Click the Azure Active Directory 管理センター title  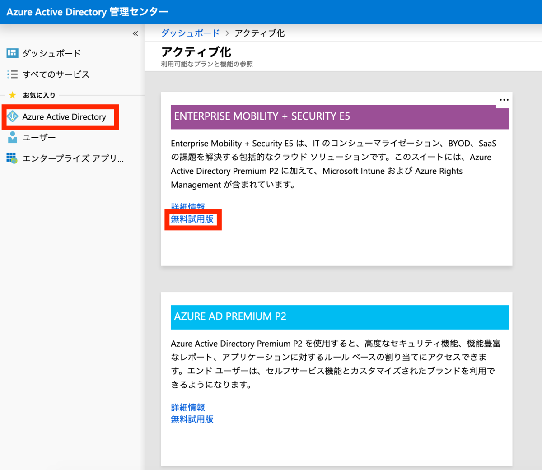click(x=87, y=12)
